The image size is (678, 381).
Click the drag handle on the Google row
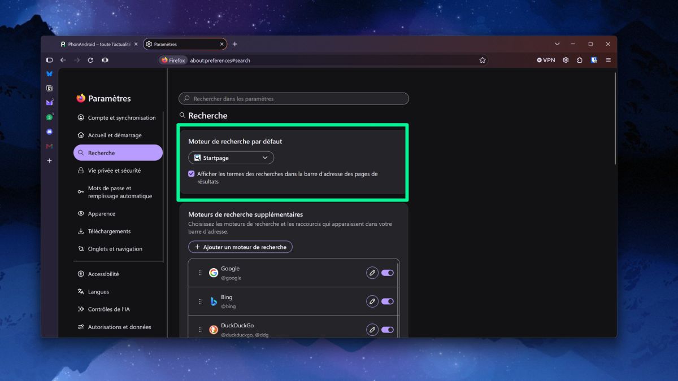pos(200,273)
